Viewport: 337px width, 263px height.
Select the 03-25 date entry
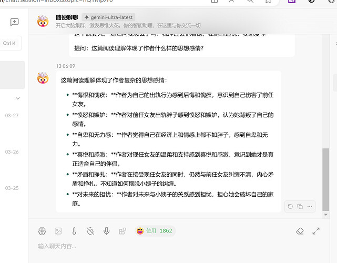(12, 188)
